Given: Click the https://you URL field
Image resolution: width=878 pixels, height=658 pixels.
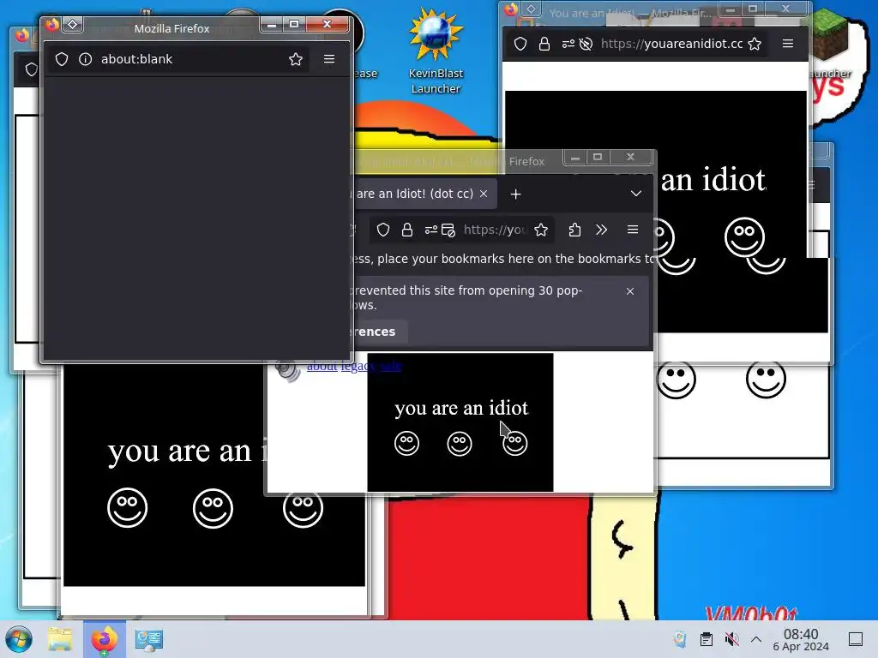Looking at the screenshot, I should pos(495,230).
